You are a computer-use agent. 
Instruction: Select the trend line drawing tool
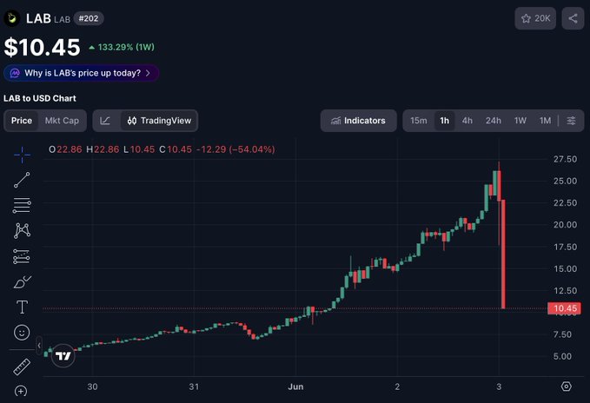click(x=22, y=180)
